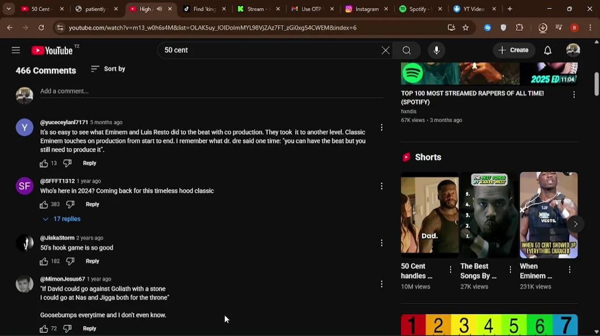Reply to @yuceceylanl7171 comment
This screenshot has height=336, width=600.
[x=89, y=163]
